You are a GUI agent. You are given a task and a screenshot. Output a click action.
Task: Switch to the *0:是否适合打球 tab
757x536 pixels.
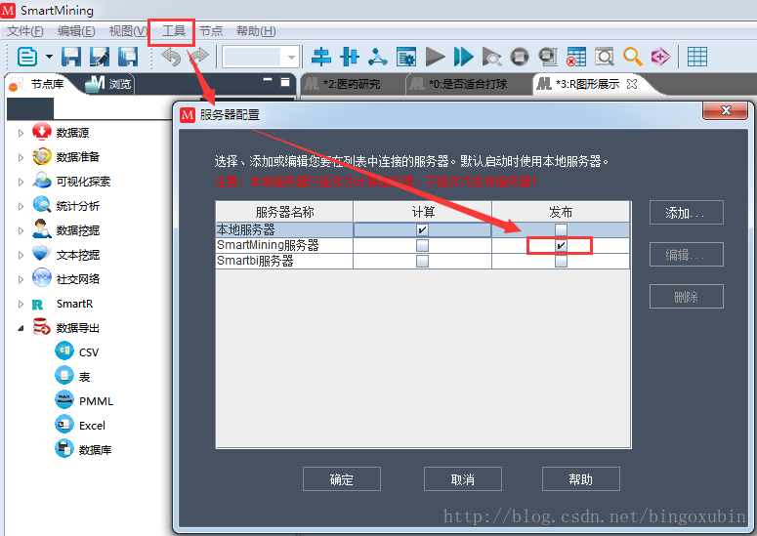pyautogui.click(x=467, y=84)
